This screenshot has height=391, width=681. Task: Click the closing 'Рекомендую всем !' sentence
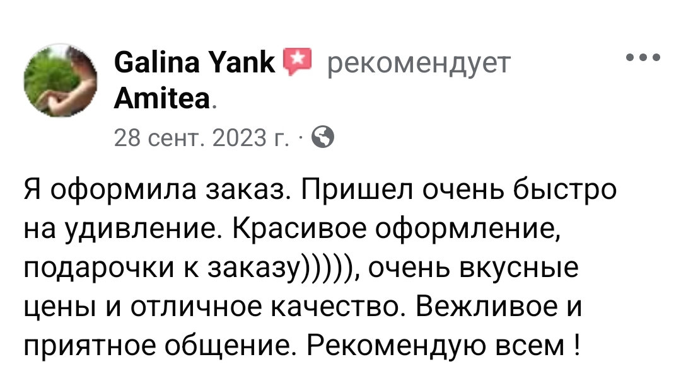click(x=443, y=346)
